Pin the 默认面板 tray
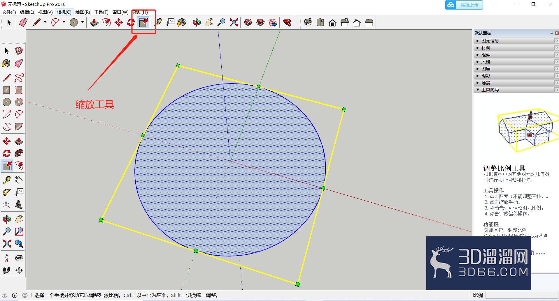 coord(551,33)
